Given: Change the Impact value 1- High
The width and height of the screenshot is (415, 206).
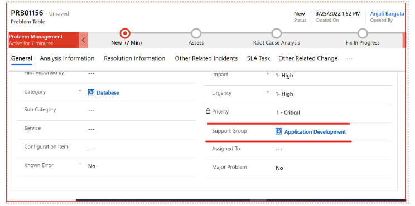Looking at the screenshot, I should (284, 76).
